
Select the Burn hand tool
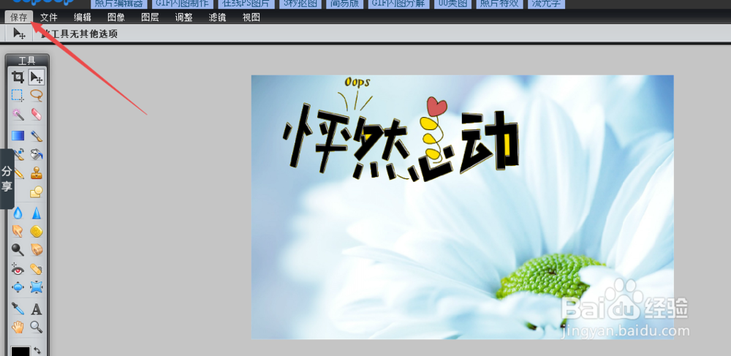[37, 250]
